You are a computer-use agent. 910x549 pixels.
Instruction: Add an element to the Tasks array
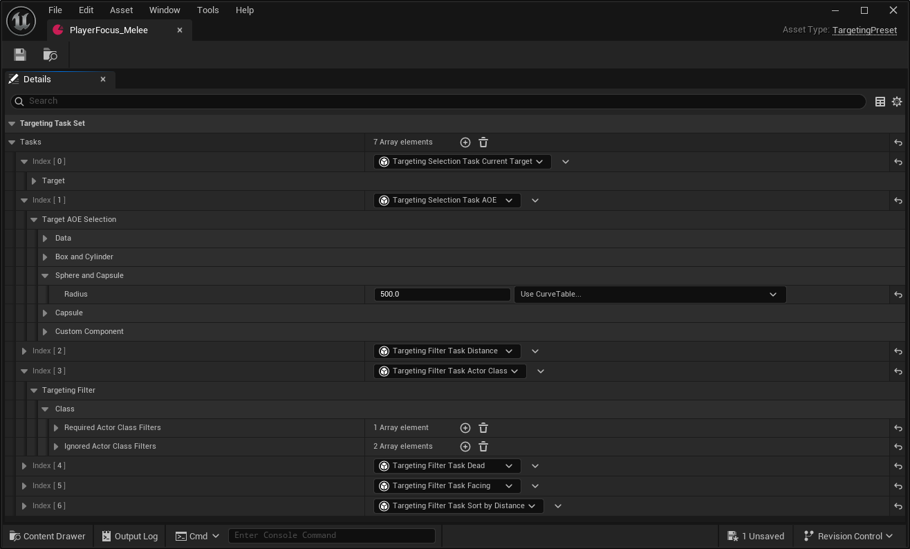pos(465,142)
